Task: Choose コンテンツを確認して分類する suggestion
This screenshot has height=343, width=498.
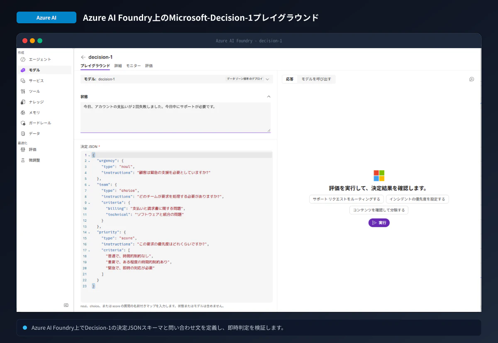Action: coord(379,210)
